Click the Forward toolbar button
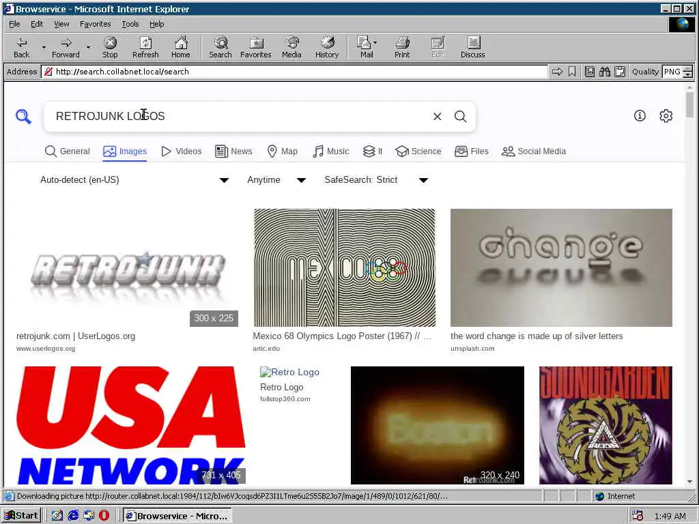The image size is (699, 524). click(66, 47)
